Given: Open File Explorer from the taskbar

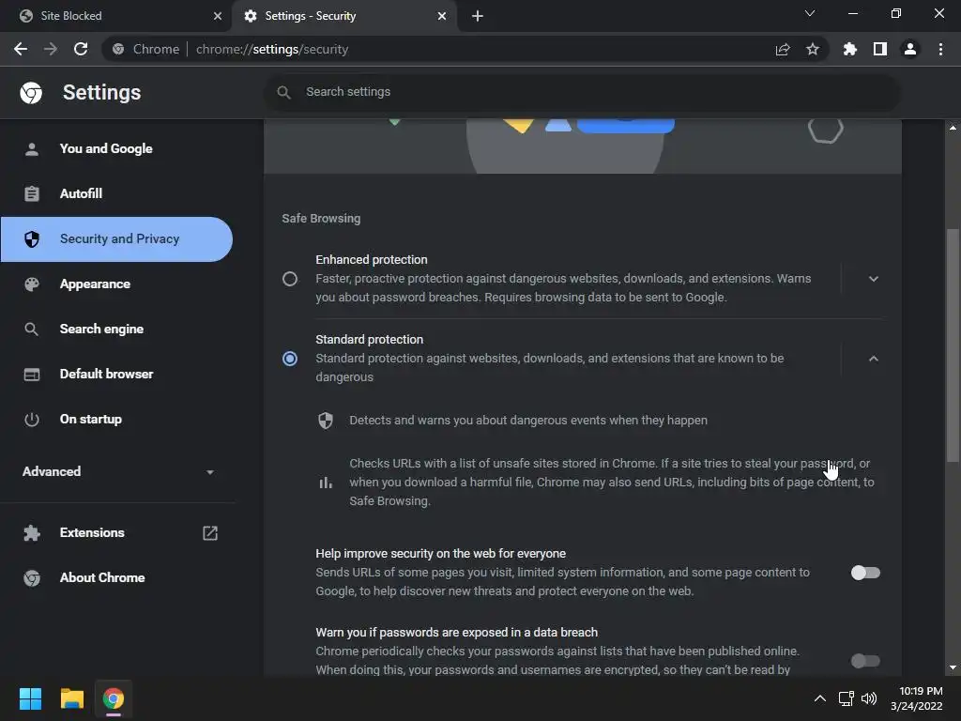Looking at the screenshot, I should (71, 698).
